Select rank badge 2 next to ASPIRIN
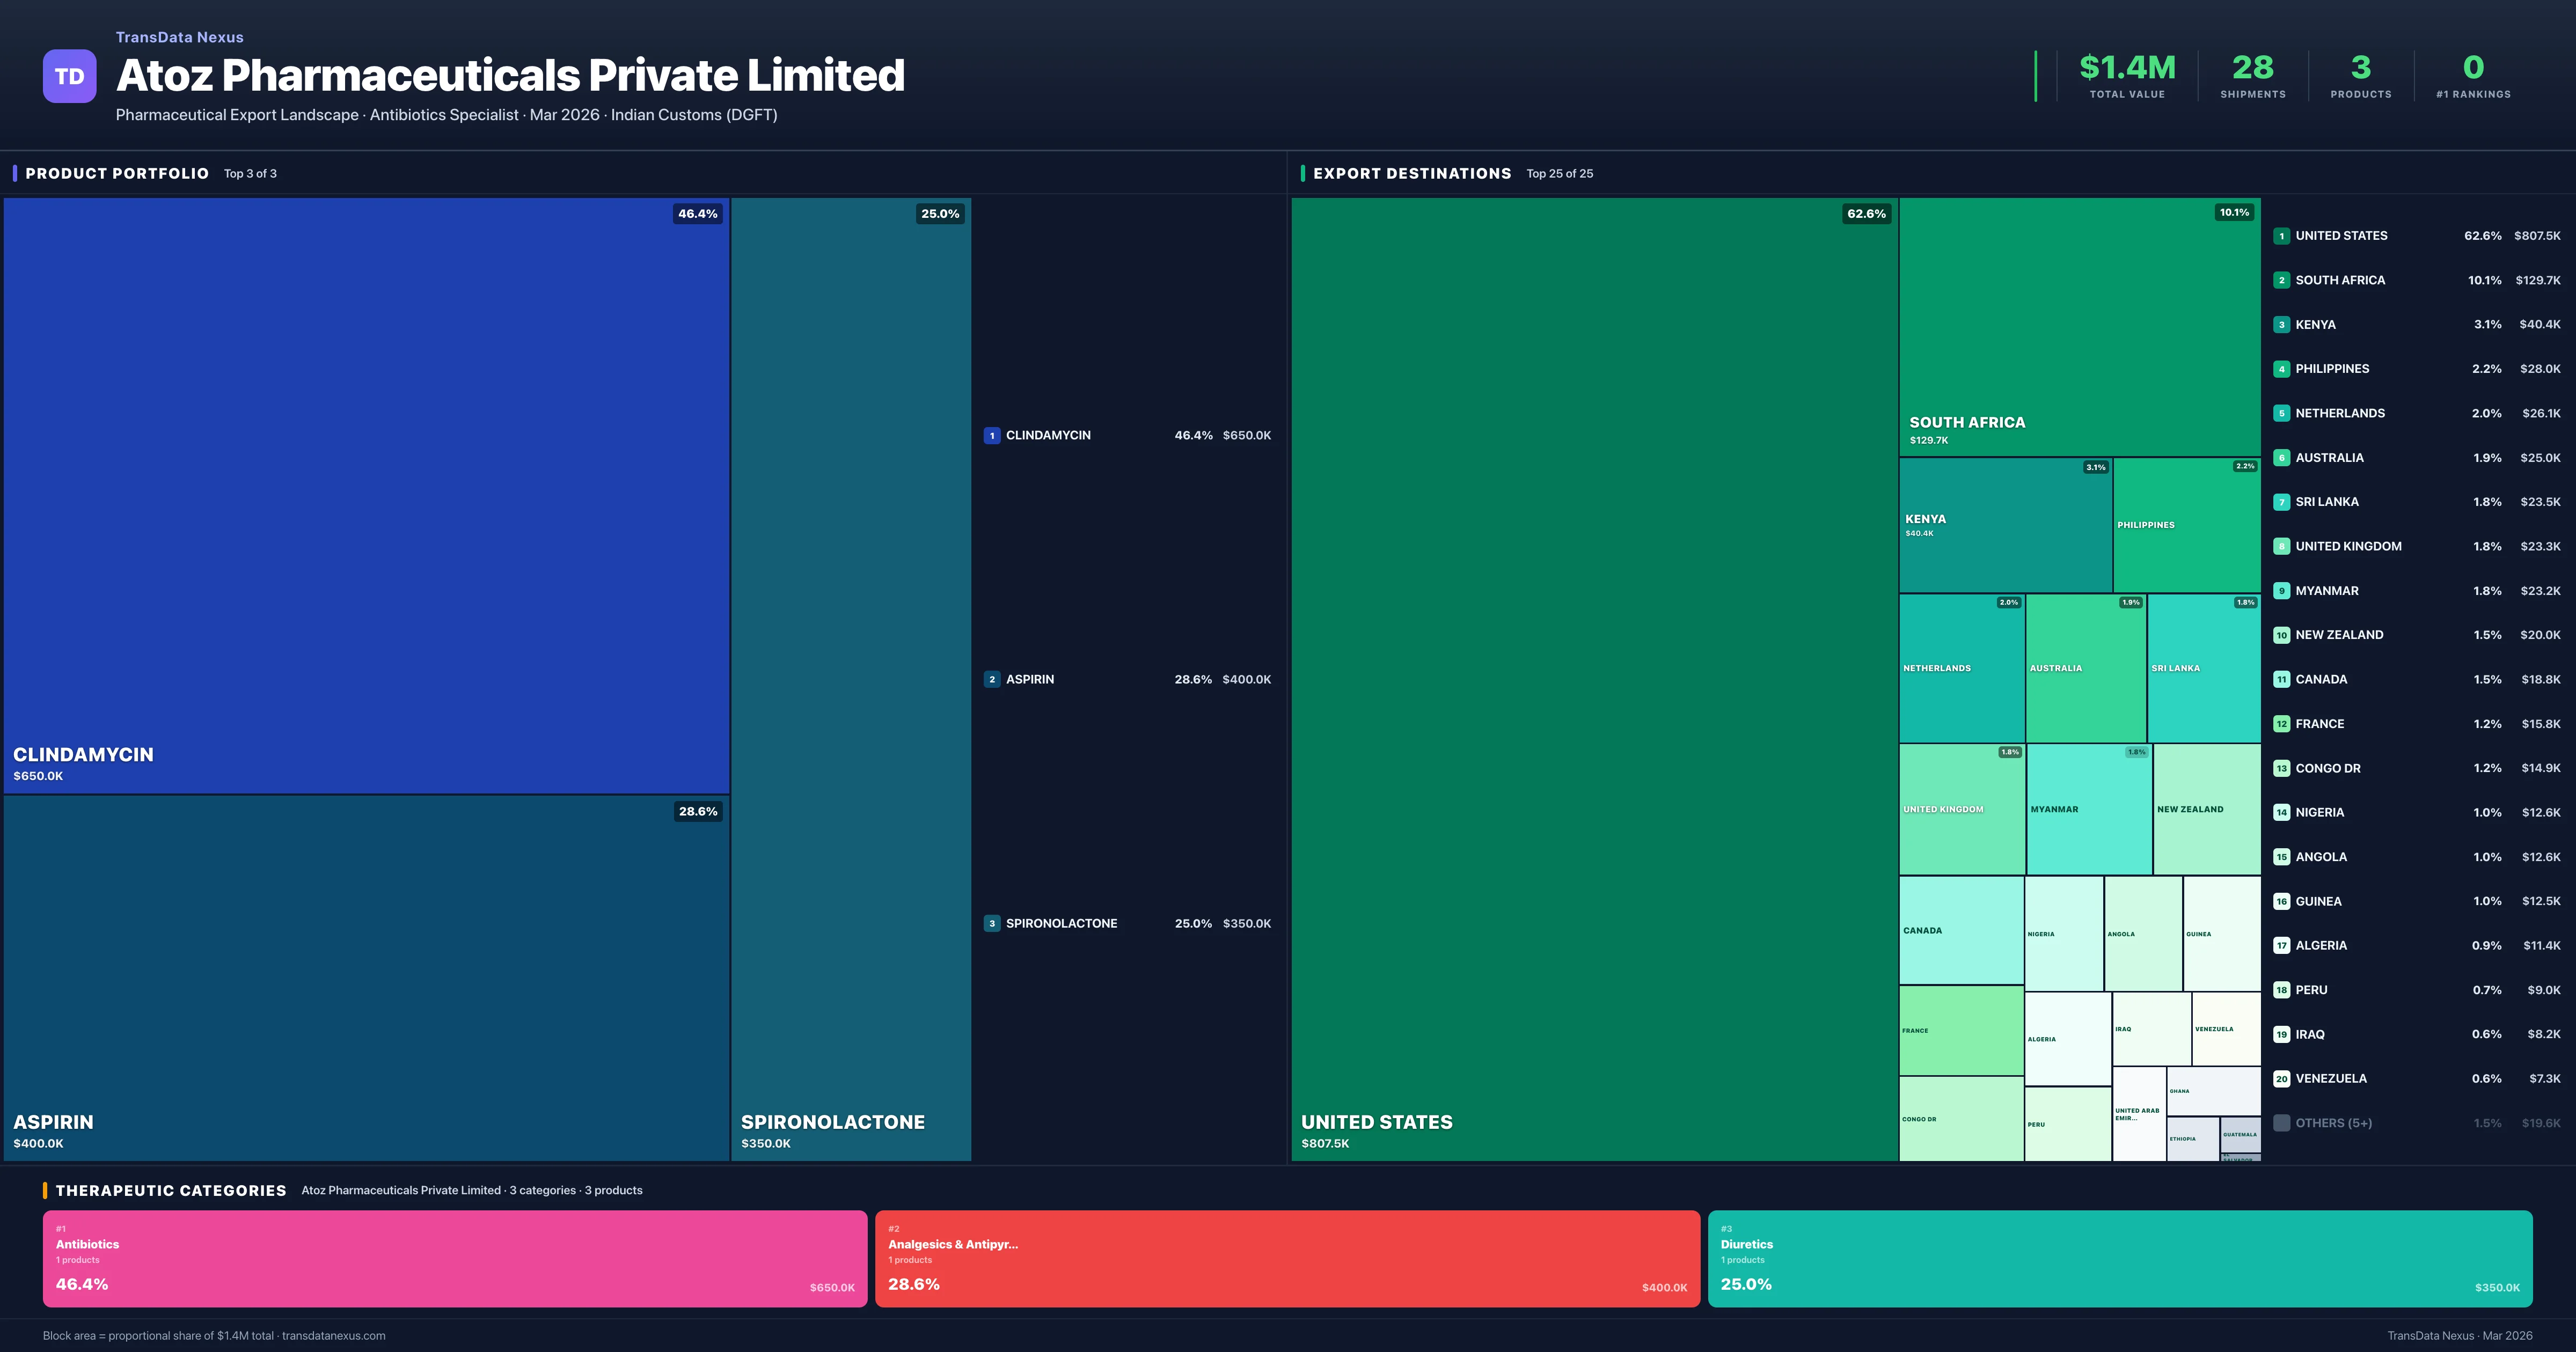The height and width of the screenshot is (1352, 2576). click(992, 678)
